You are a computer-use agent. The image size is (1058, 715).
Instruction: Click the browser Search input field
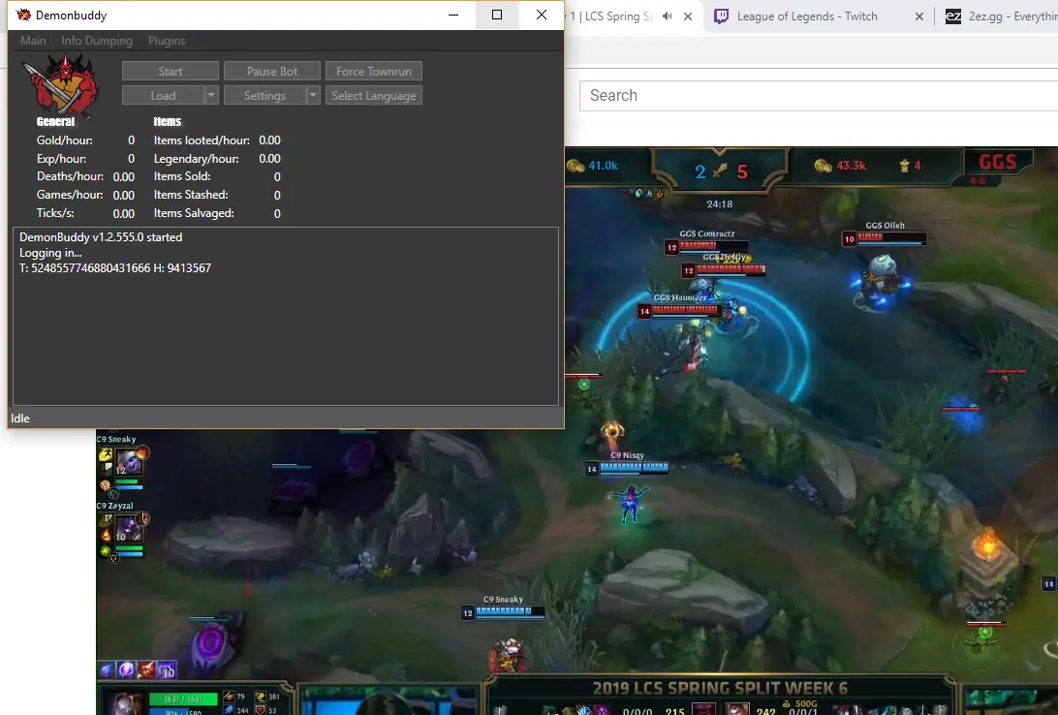pyautogui.click(x=819, y=96)
